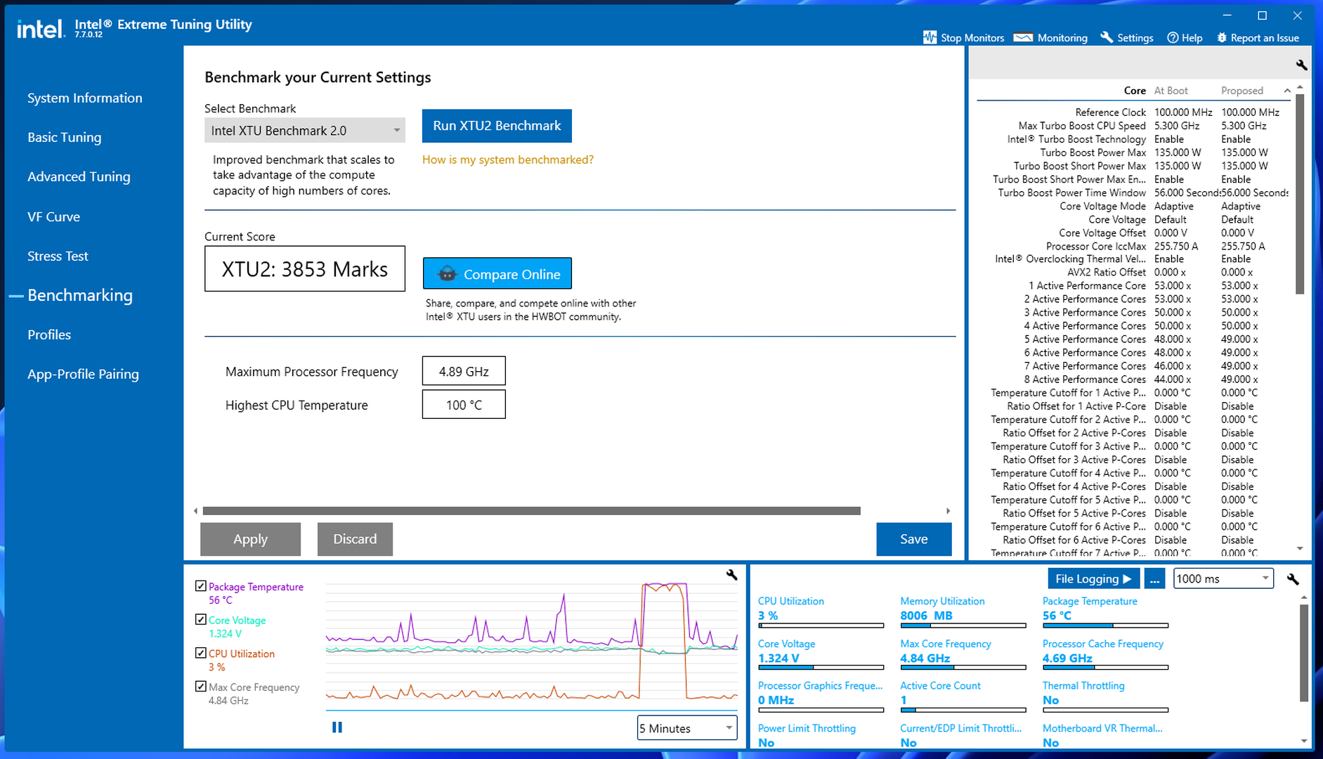Image resolution: width=1323 pixels, height=759 pixels.
Task: Select the Turbo Boost Power Max row
Action: point(1133,153)
